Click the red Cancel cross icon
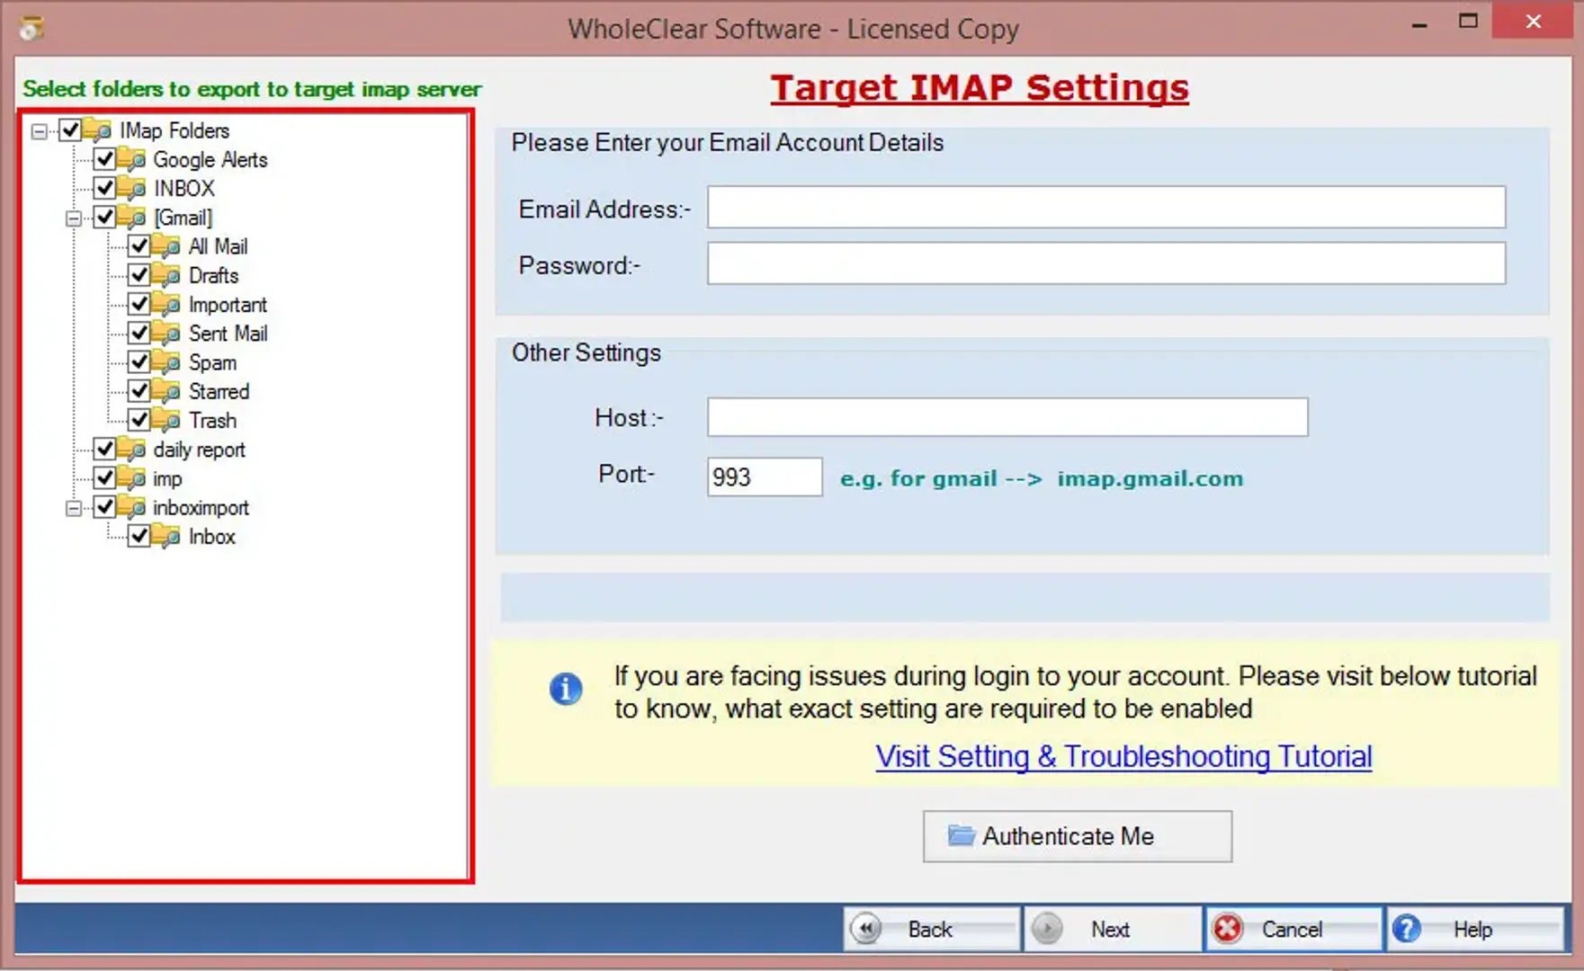The image size is (1584, 971). click(x=1227, y=929)
